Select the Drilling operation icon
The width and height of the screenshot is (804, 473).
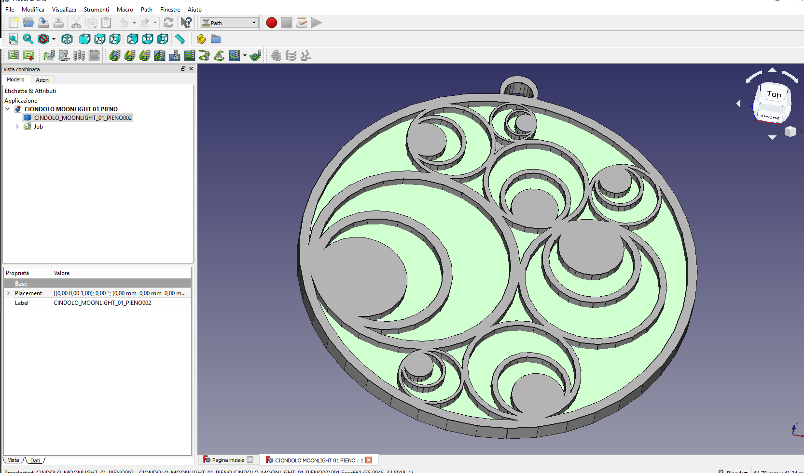tap(175, 55)
